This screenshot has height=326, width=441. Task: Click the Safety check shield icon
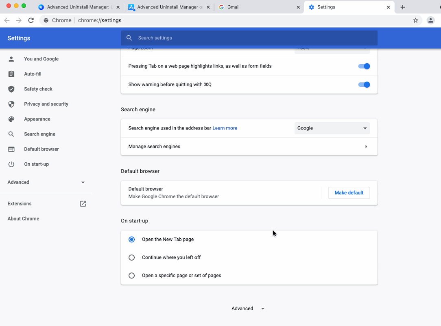click(x=11, y=89)
